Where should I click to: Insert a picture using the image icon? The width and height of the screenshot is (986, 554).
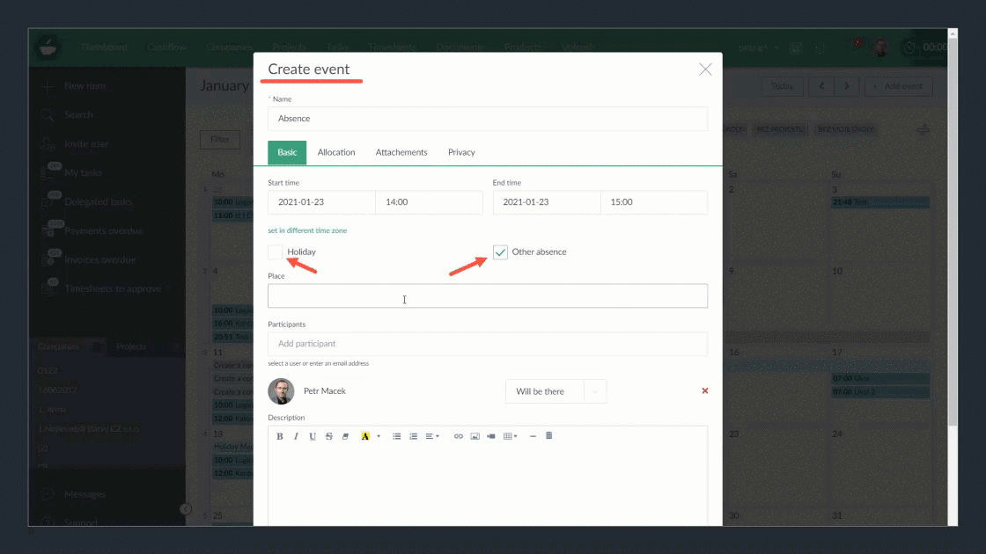[475, 436]
